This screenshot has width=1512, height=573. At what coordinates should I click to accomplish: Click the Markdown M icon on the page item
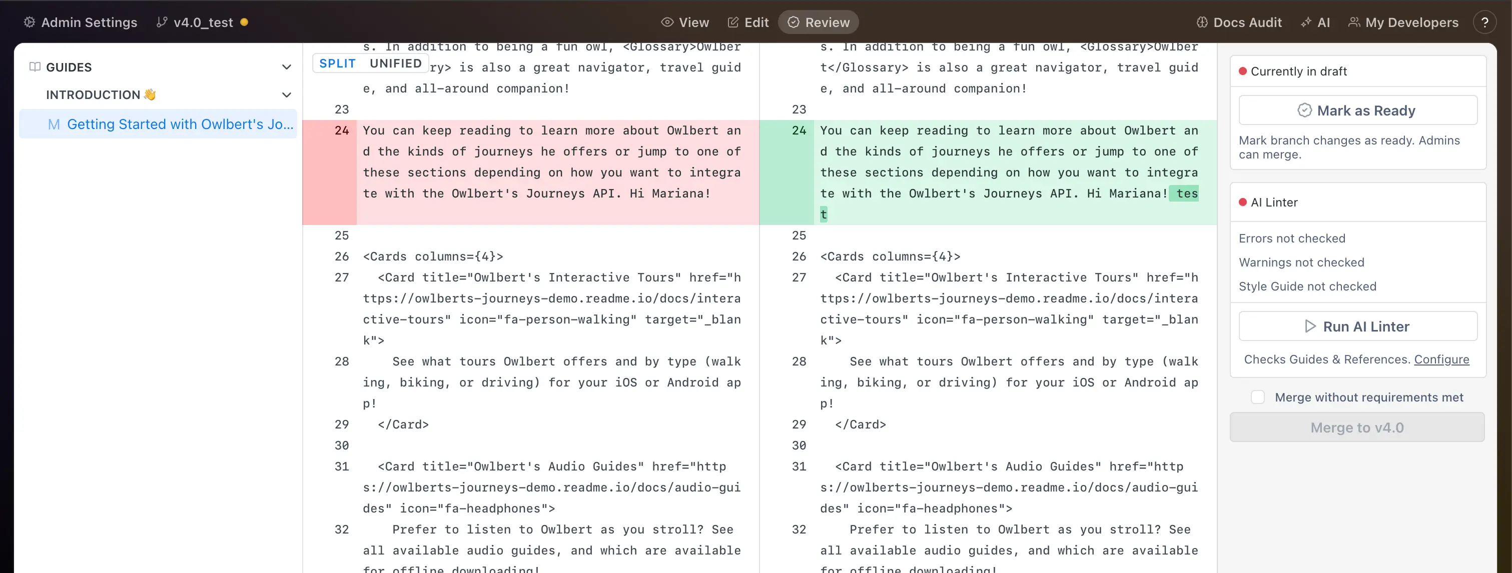[x=54, y=123]
